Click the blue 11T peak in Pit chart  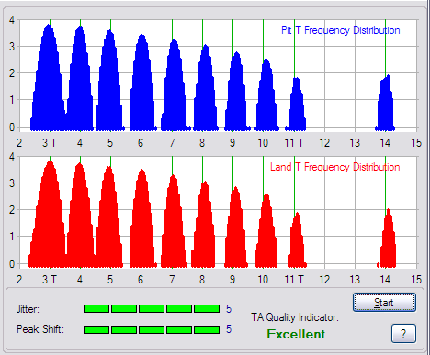pos(296,104)
